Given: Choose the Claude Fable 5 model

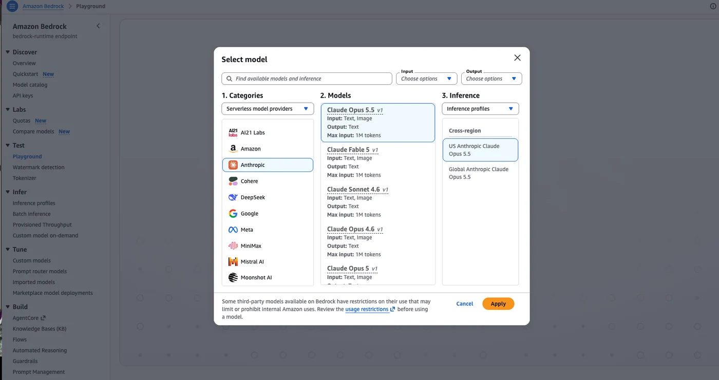Looking at the screenshot, I should tap(378, 162).
